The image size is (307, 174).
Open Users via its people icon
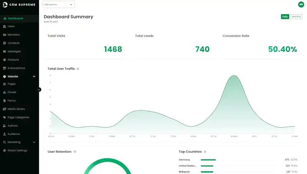pyautogui.click(x=5, y=26)
